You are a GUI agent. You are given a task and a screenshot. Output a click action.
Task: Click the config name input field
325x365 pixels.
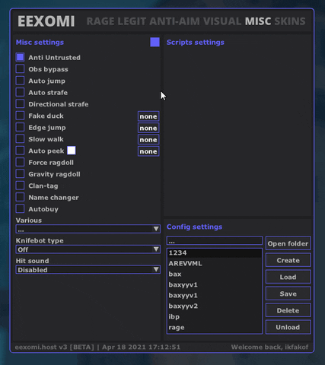(x=215, y=240)
